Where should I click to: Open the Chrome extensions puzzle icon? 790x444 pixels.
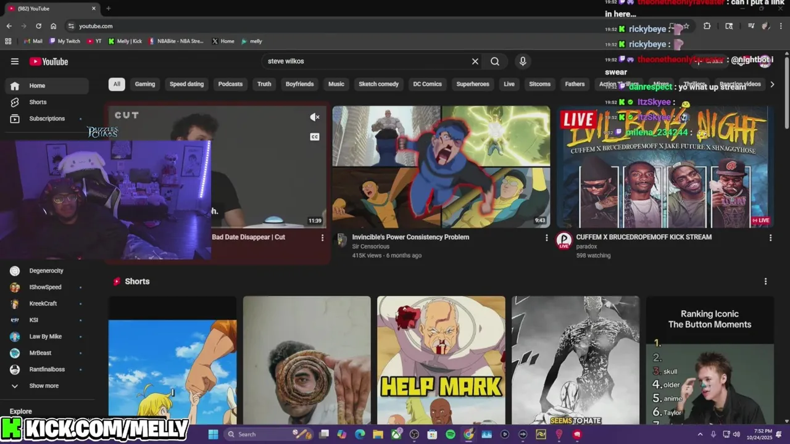(707, 26)
